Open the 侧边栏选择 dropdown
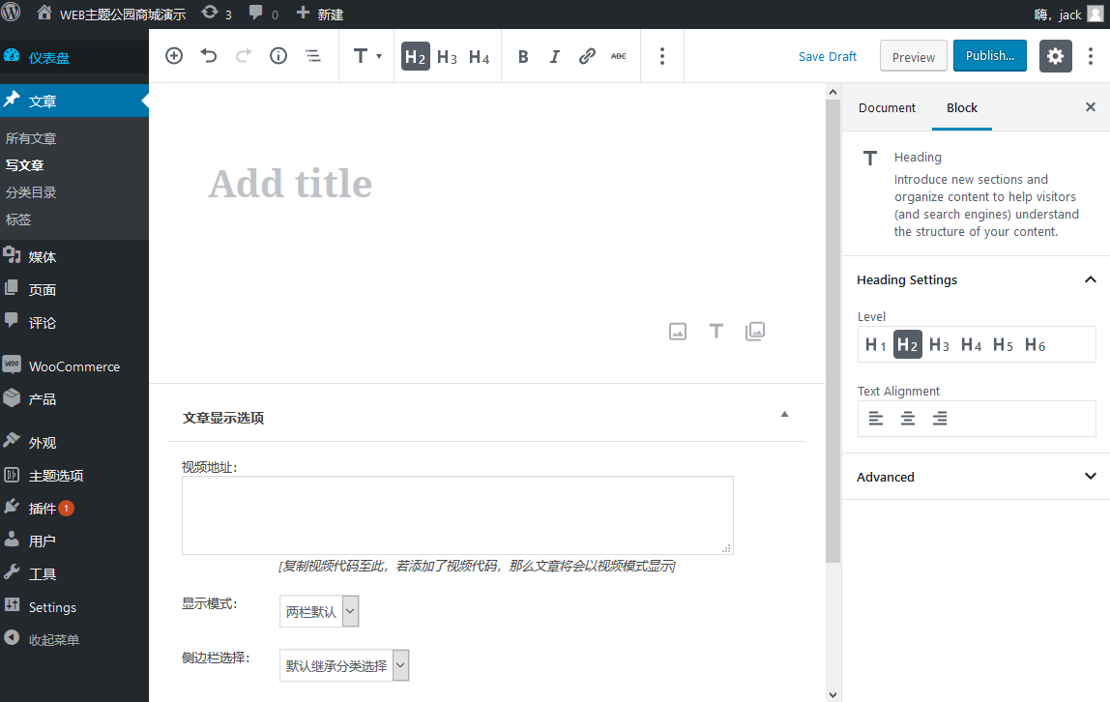 tap(343, 664)
